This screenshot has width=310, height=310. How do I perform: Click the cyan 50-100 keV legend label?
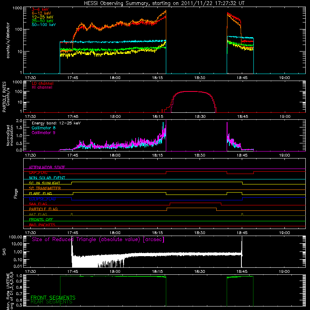[x=44, y=25]
